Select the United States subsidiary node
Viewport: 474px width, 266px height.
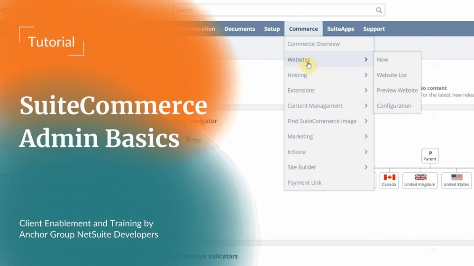456,180
